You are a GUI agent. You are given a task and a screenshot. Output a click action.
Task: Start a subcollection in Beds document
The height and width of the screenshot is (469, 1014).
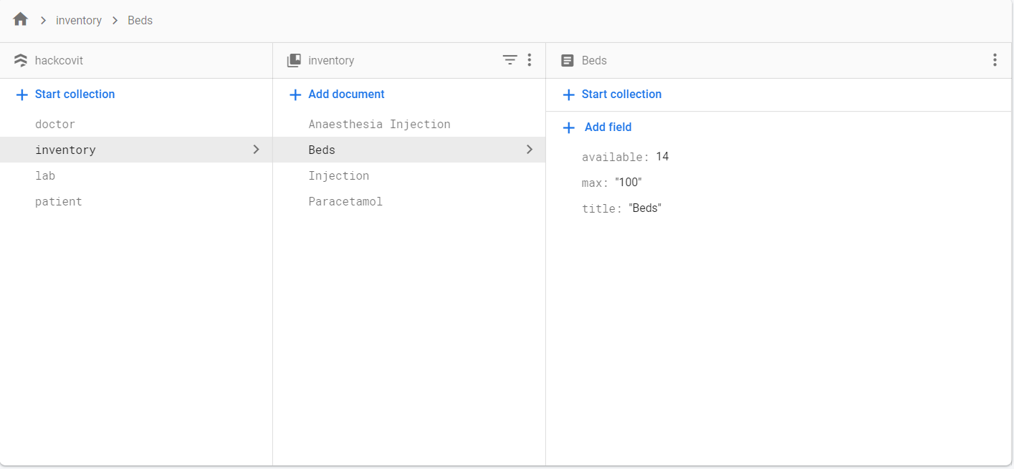(x=621, y=95)
